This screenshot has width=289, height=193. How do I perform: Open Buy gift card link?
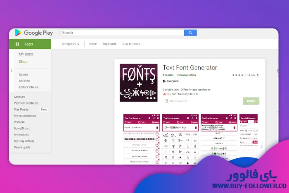[x=22, y=129]
